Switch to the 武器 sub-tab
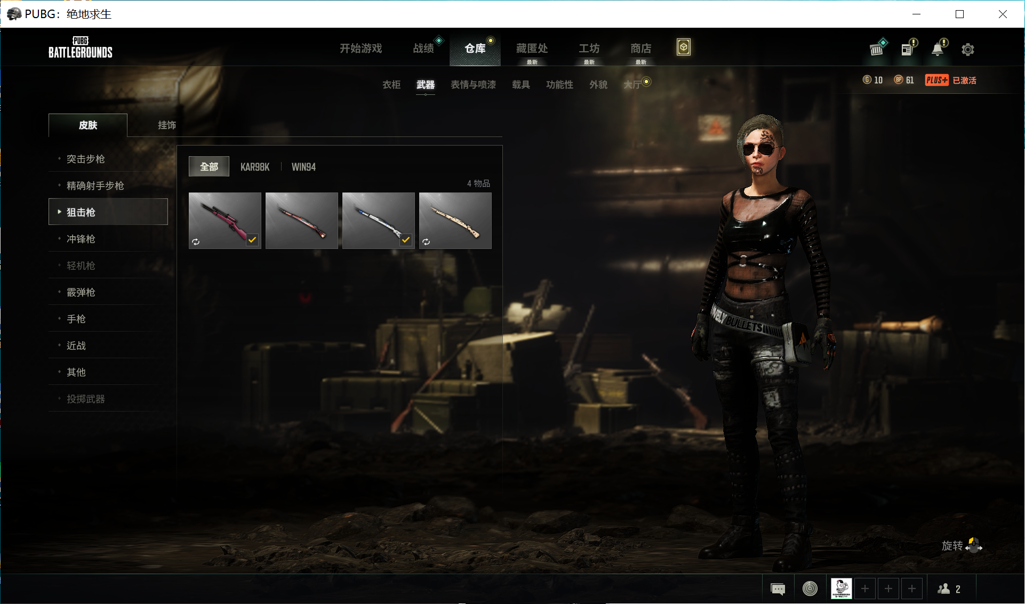The image size is (1025, 604). pyautogui.click(x=426, y=84)
